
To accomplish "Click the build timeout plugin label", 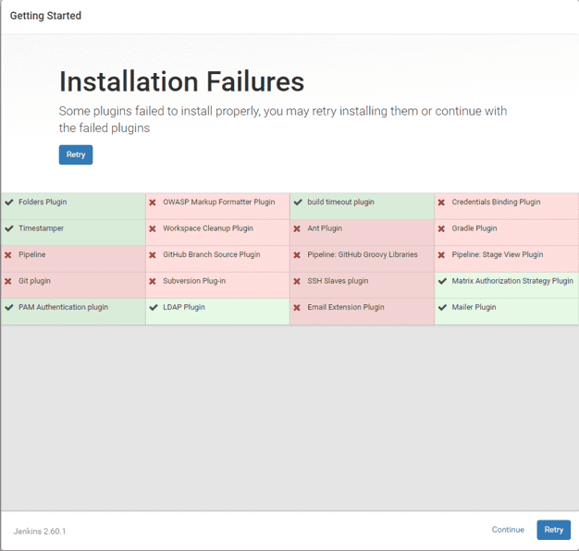I will coord(340,202).
